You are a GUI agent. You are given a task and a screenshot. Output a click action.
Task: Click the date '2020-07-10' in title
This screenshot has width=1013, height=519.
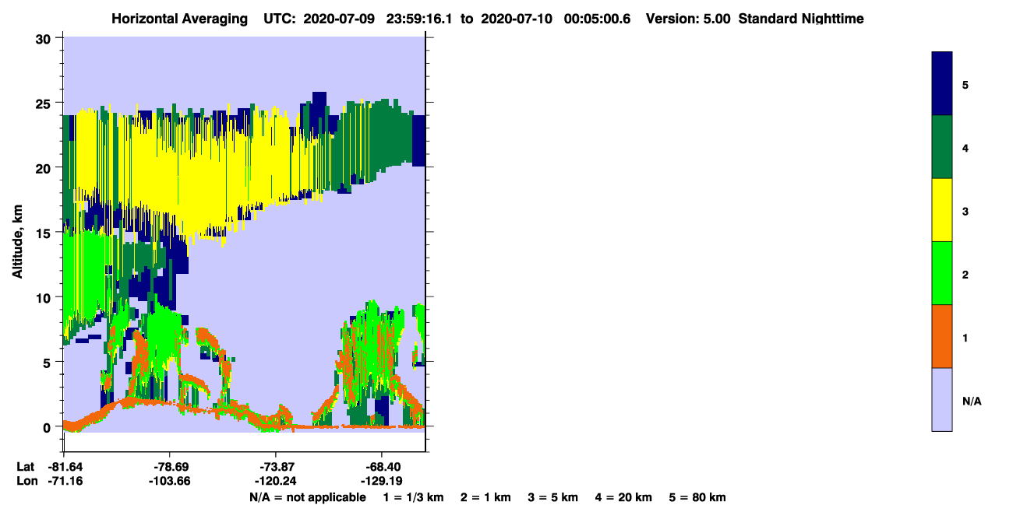point(514,19)
